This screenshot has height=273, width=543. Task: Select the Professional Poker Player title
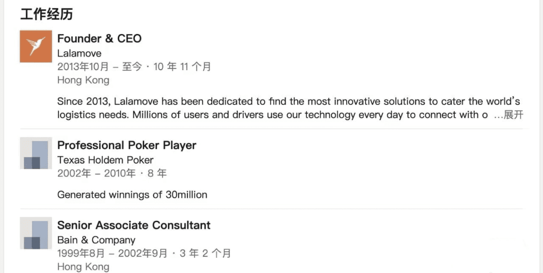point(127,145)
